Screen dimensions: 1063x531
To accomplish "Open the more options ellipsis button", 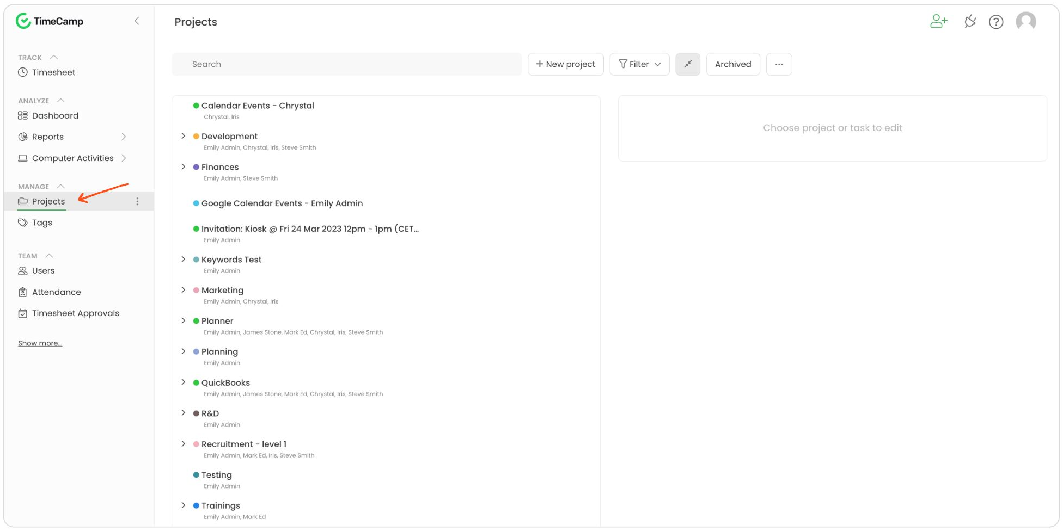I will point(779,64).
